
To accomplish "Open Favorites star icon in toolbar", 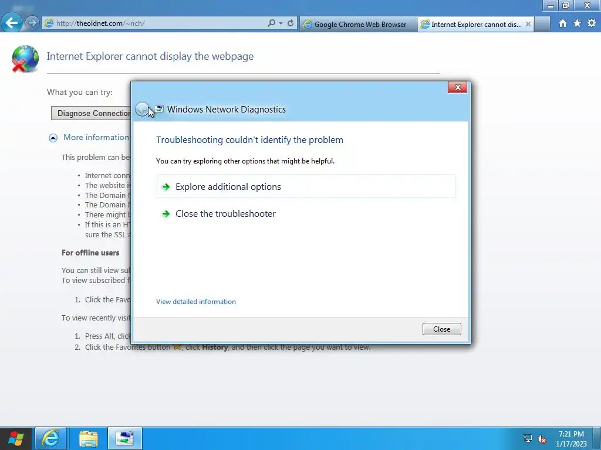I will 578,23.
